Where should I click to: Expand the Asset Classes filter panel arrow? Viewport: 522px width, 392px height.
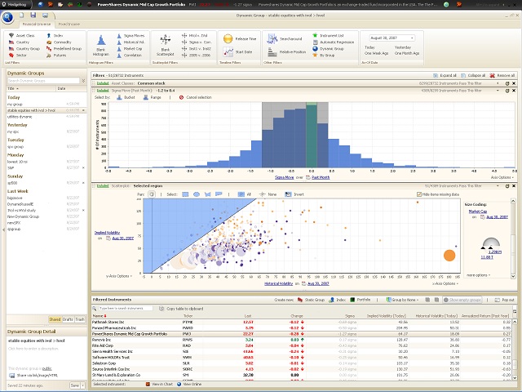pyautogui.click(x=498, y=83)
